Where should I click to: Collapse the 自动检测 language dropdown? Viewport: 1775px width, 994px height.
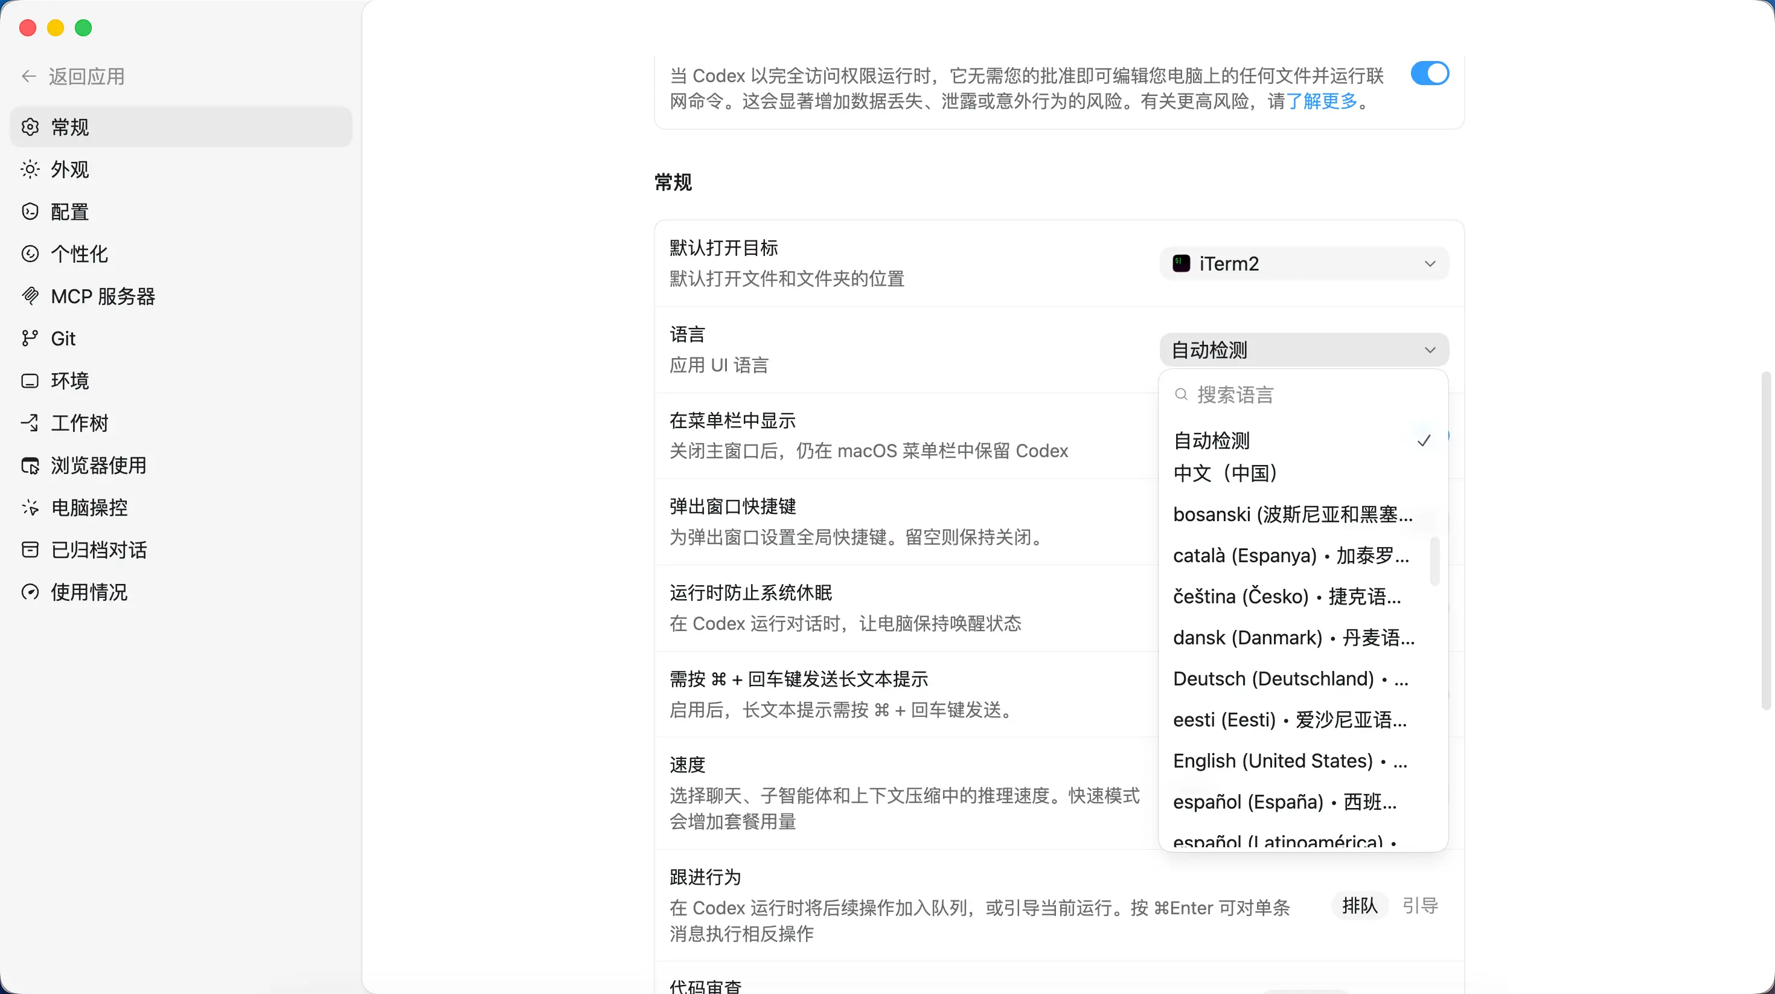point(1303,350)
